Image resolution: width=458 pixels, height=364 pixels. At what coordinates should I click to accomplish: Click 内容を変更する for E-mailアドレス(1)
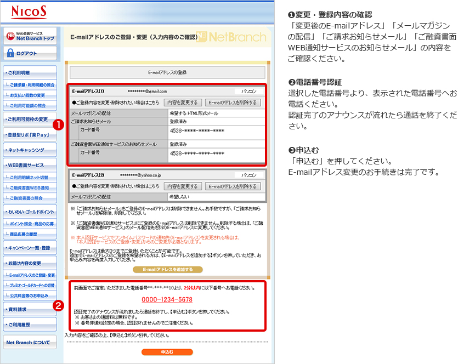click(x=183, y=103)
